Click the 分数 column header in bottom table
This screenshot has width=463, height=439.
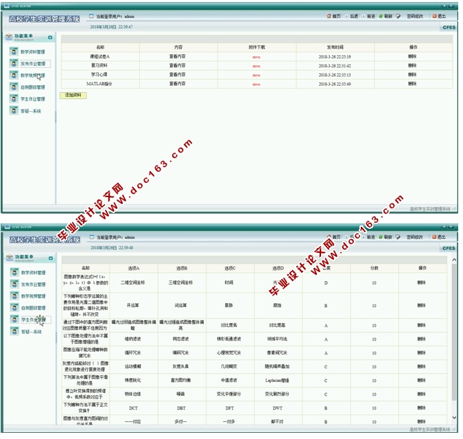[374, 268]
